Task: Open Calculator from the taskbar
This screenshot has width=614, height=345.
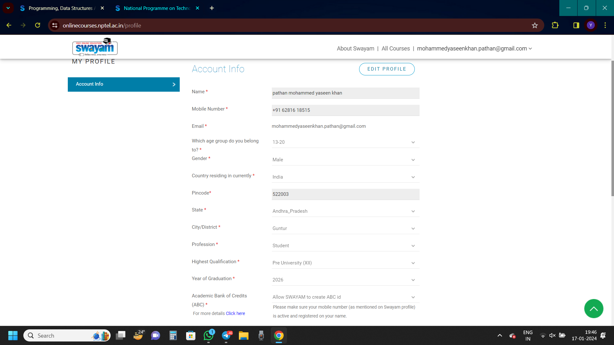Action: [x=173, y=335]
